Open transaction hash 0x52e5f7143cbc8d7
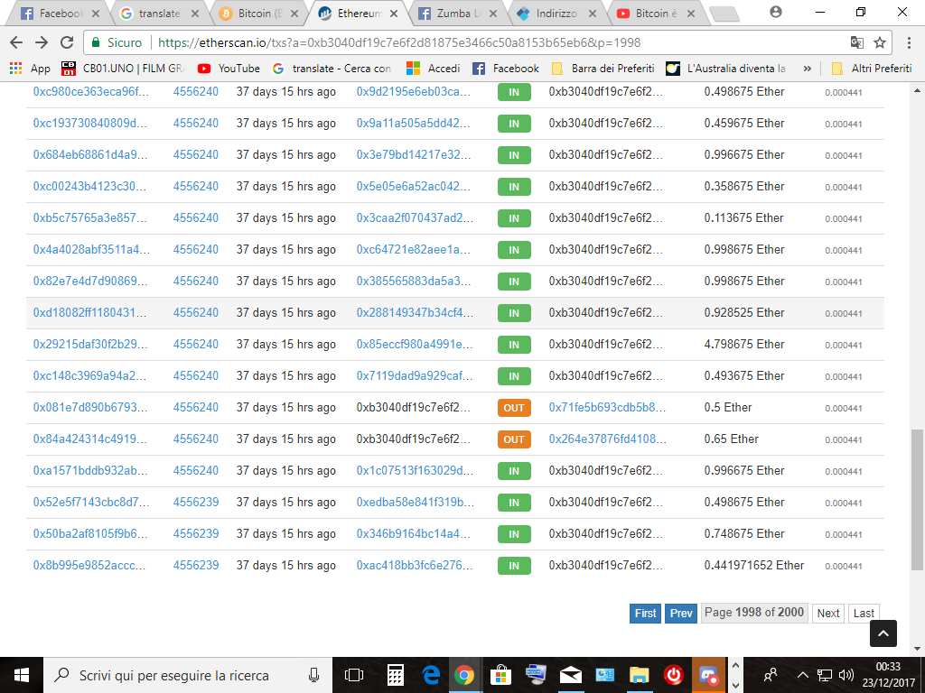This screenshot has height=693, width=925. (x=91, y=502)
